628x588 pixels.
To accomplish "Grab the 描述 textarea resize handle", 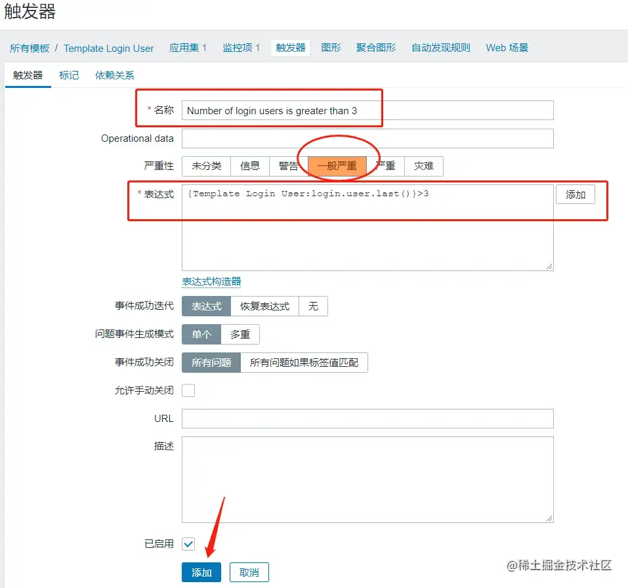I will click(549, 518).
